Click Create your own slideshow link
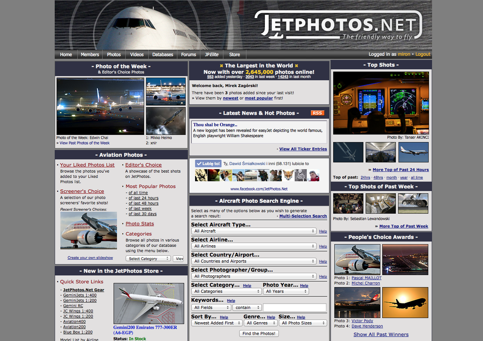The width and height of the screenshot is (483, 341). pos(90,258)
